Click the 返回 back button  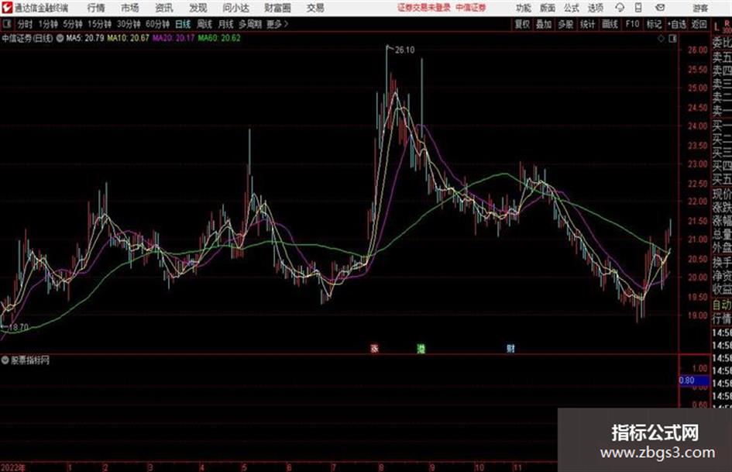(699, 24)
